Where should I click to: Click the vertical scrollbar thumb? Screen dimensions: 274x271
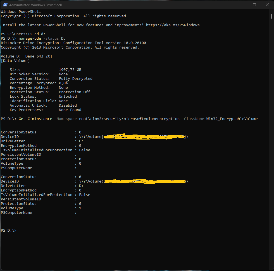point(271,16)
